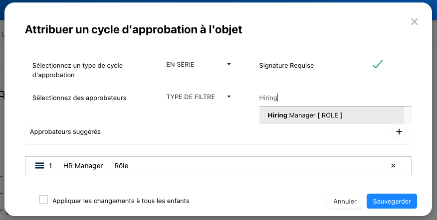
Task: Click the arrow beside TYPE DE FILTRE
Action: coord(229,97)
